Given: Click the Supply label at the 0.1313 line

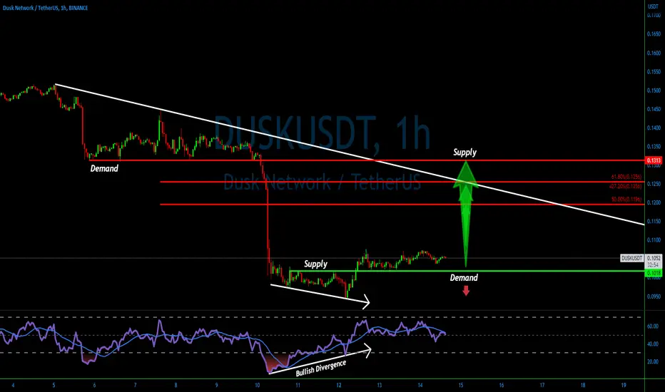Looking at the screenshot, I should coord(465,152).
